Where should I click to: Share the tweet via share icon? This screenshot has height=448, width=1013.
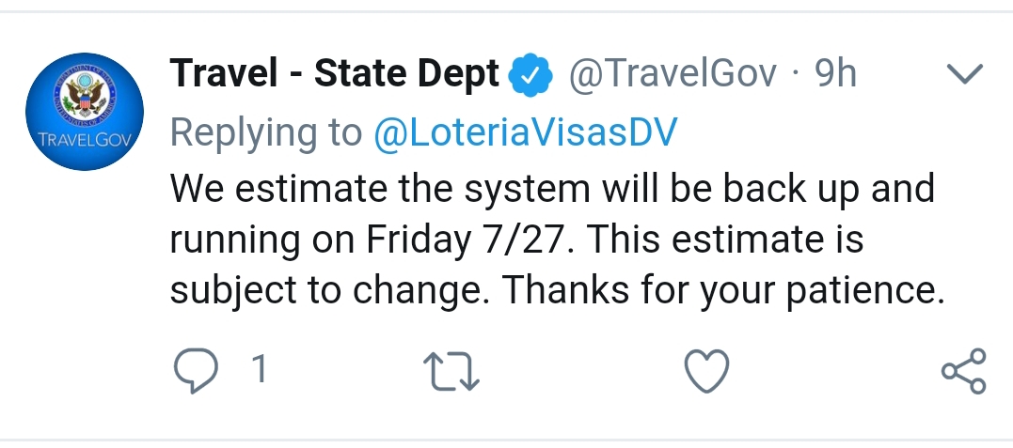[x=964, y=371]
